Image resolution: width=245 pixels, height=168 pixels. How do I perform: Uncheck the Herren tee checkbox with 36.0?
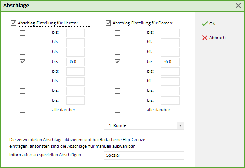pos(23,62)
